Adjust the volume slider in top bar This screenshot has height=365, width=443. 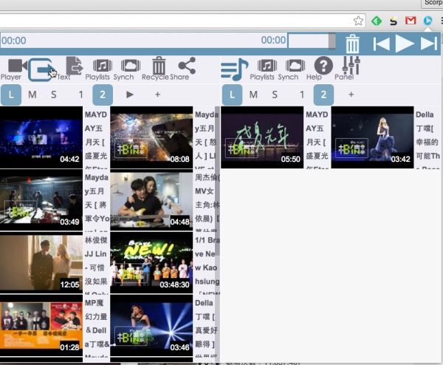click(x=310, y=41)
